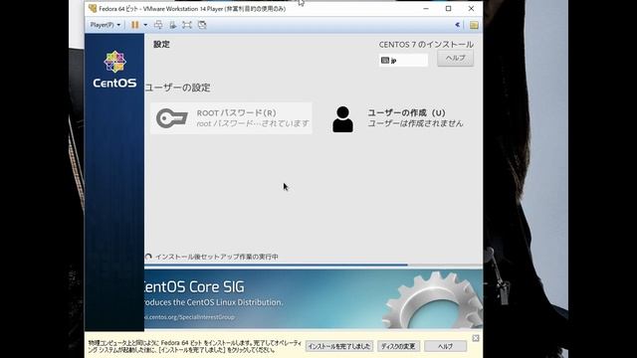Open ROOT パスワード settings
637x358 pixels.
point(231,118)
